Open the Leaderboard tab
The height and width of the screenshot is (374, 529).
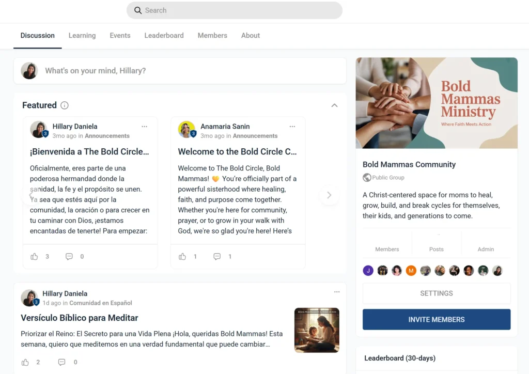[x=164, y=36]
